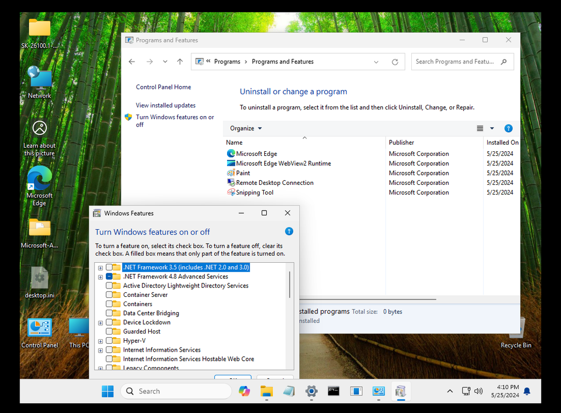
Task: Expand .NET Framework 4.8 Advanced Services node
Action: [101, 277]
